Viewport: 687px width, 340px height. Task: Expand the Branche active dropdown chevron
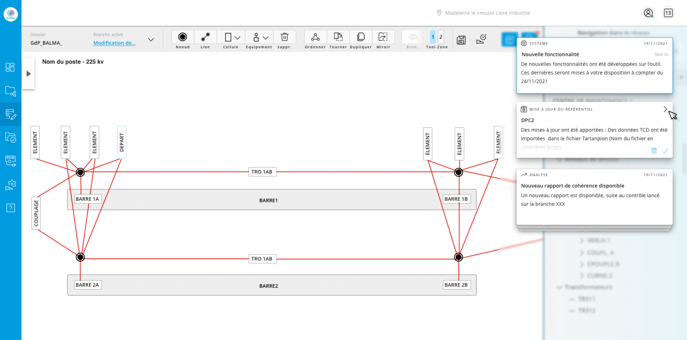tap(151, 40)
